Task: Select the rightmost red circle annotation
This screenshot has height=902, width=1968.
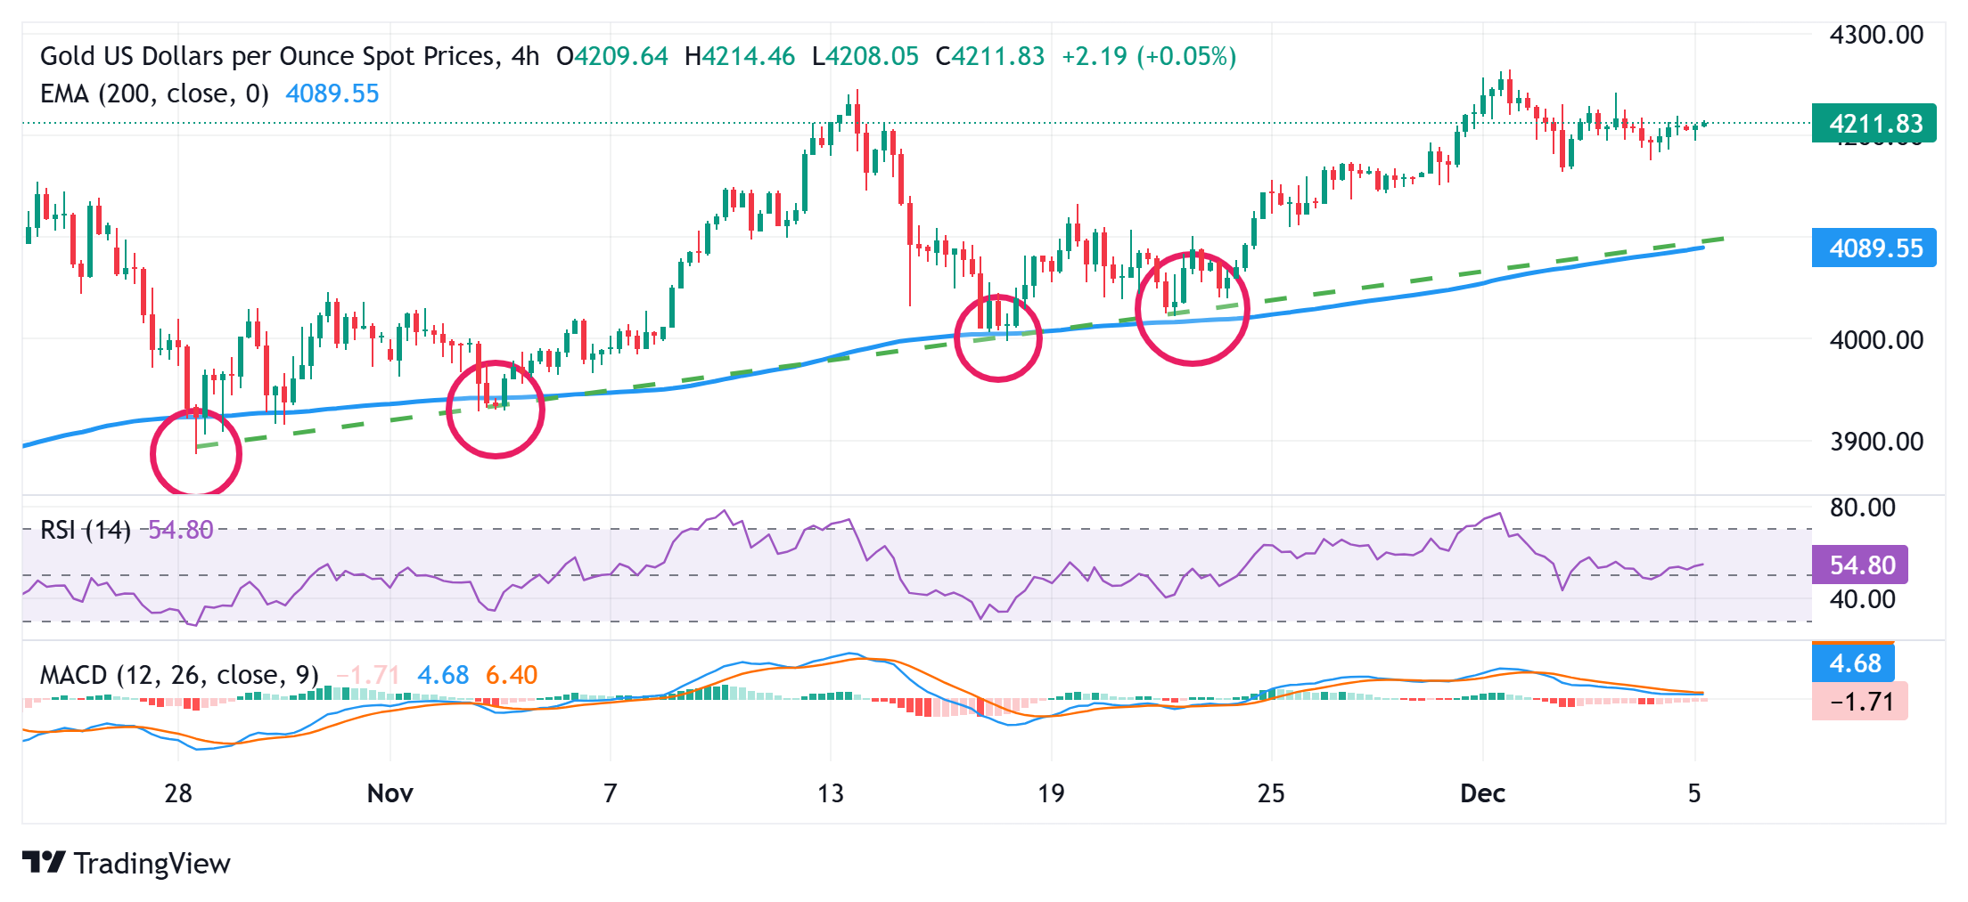Action: pos(1193,308)
